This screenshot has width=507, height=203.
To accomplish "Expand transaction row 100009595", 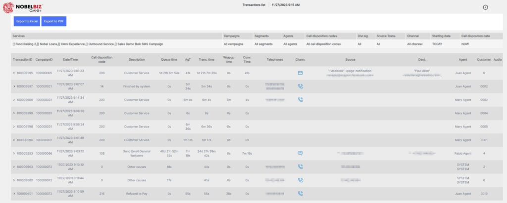I will point(14,73).
